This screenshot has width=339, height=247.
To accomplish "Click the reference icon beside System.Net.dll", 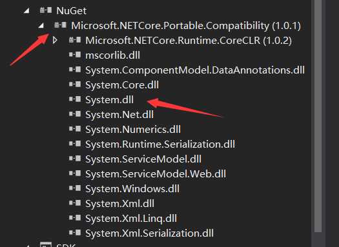I will point(75,114).
